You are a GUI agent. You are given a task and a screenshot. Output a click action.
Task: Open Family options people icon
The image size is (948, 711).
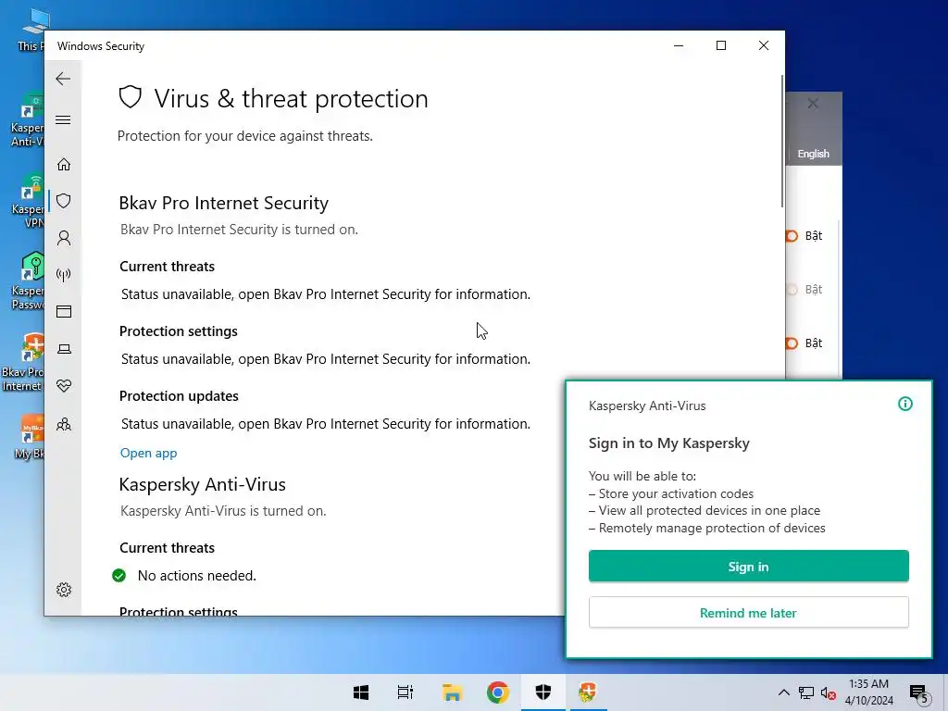[x=64, y=424]
